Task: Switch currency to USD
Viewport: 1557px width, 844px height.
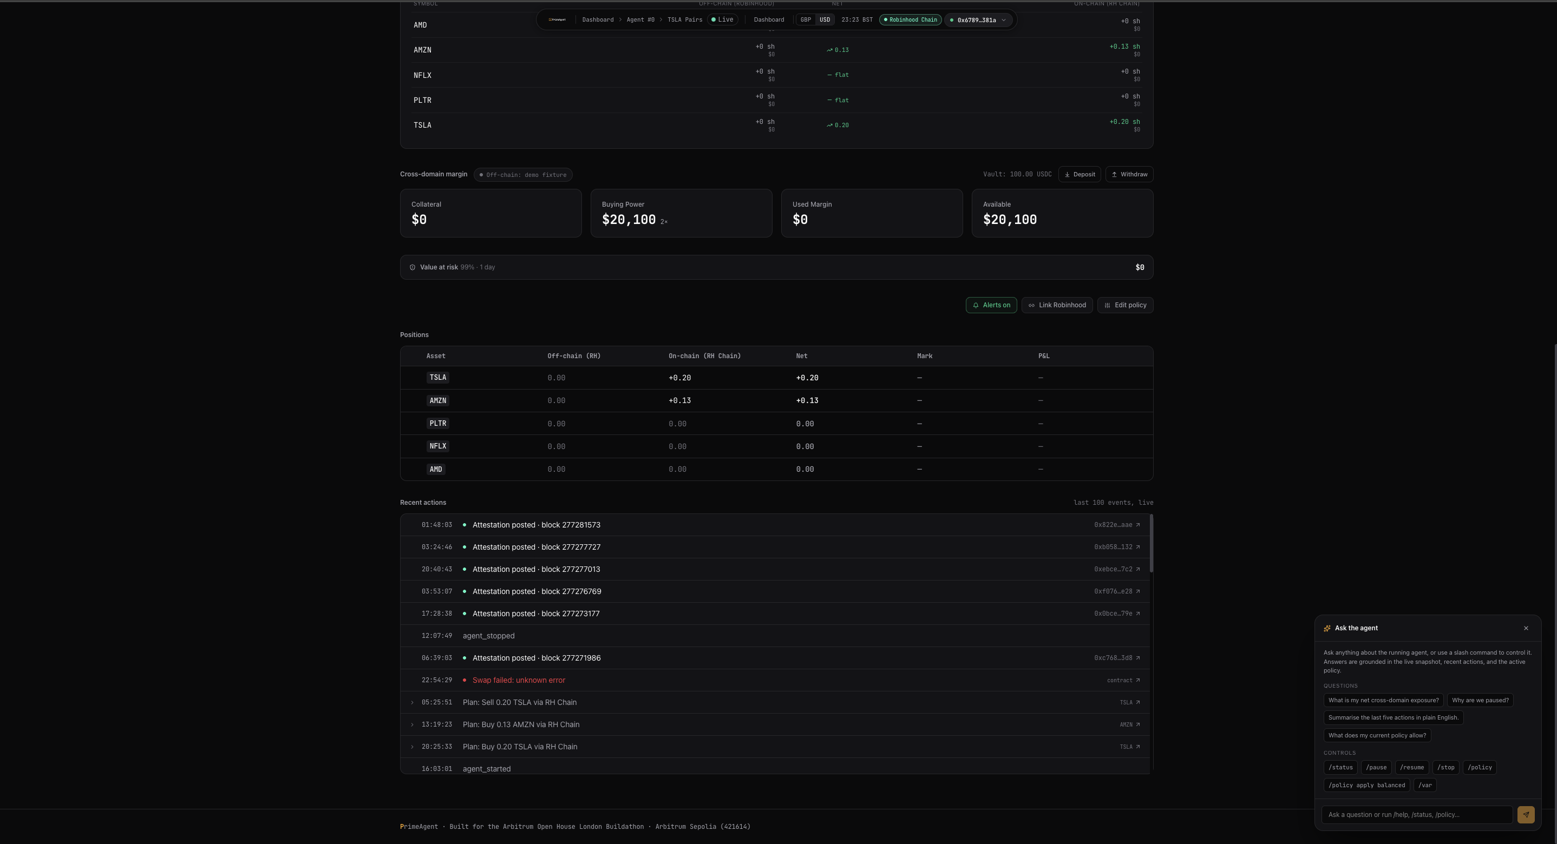Action: 825,20
